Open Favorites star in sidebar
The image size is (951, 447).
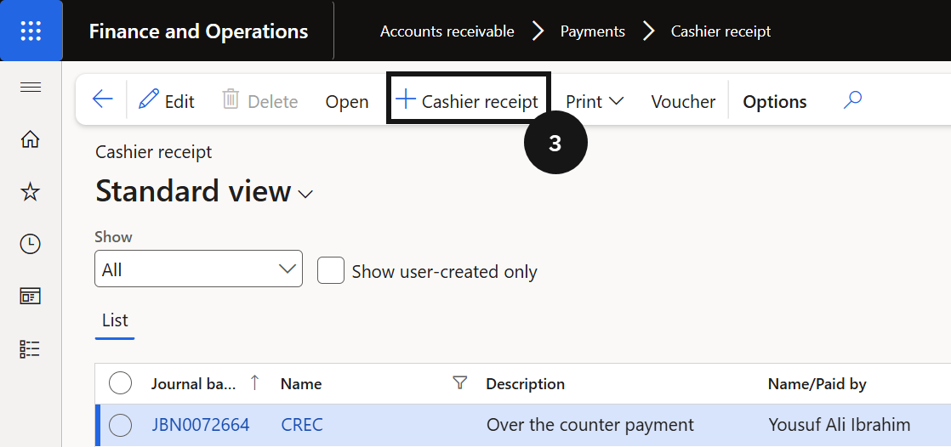(31, 192)
